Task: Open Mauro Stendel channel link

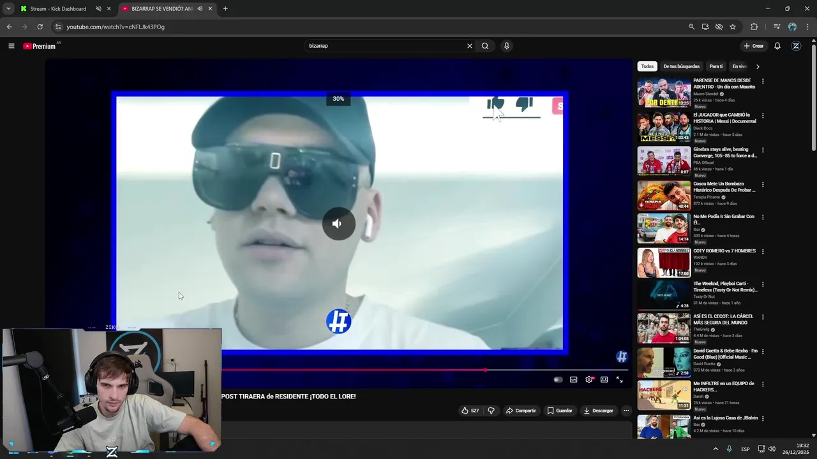Action: point(705,94)
